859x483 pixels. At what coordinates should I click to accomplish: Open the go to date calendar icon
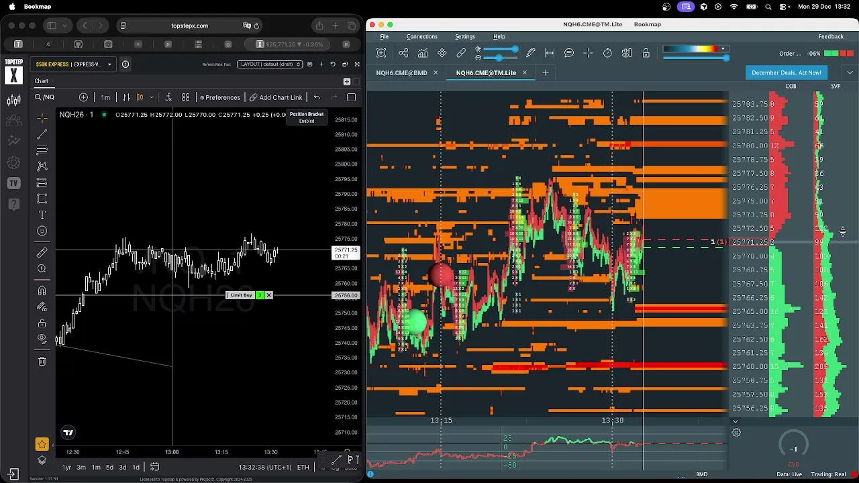[x=154, y=467]
